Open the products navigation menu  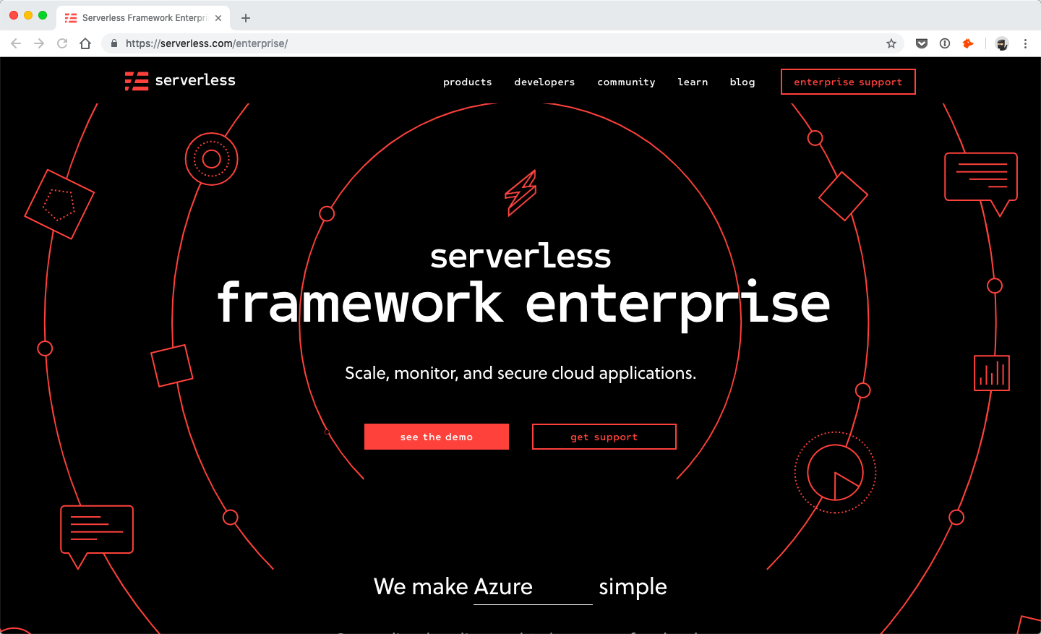point(467,82)
